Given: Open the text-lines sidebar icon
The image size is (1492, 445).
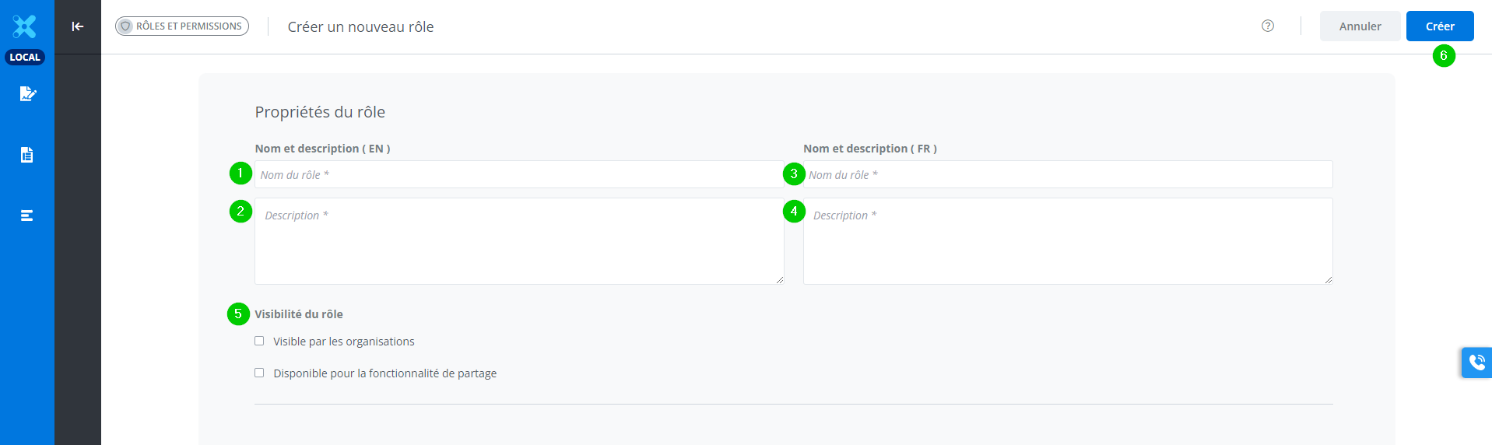Looking at the screenshot, I should tap(27, 215).
